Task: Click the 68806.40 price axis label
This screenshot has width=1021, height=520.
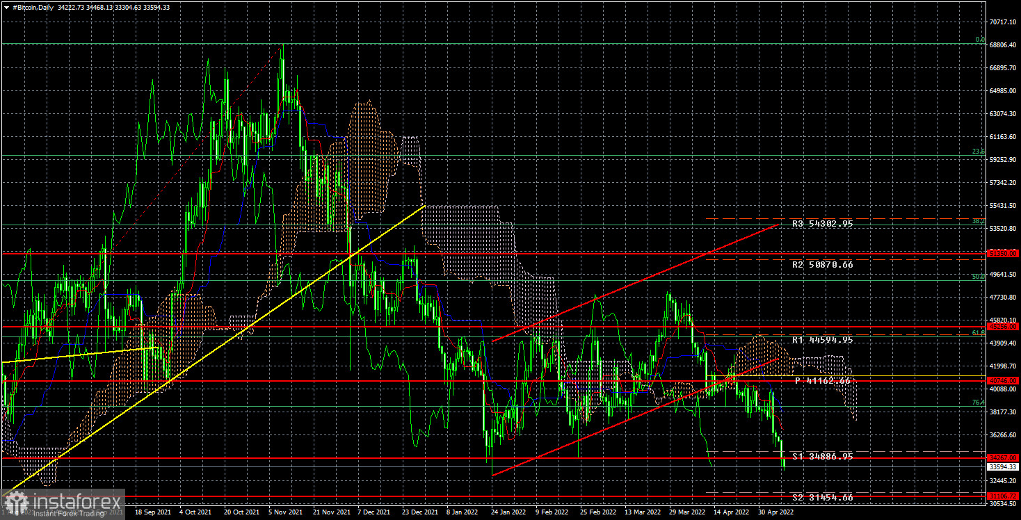Action: click(1004, 45)
